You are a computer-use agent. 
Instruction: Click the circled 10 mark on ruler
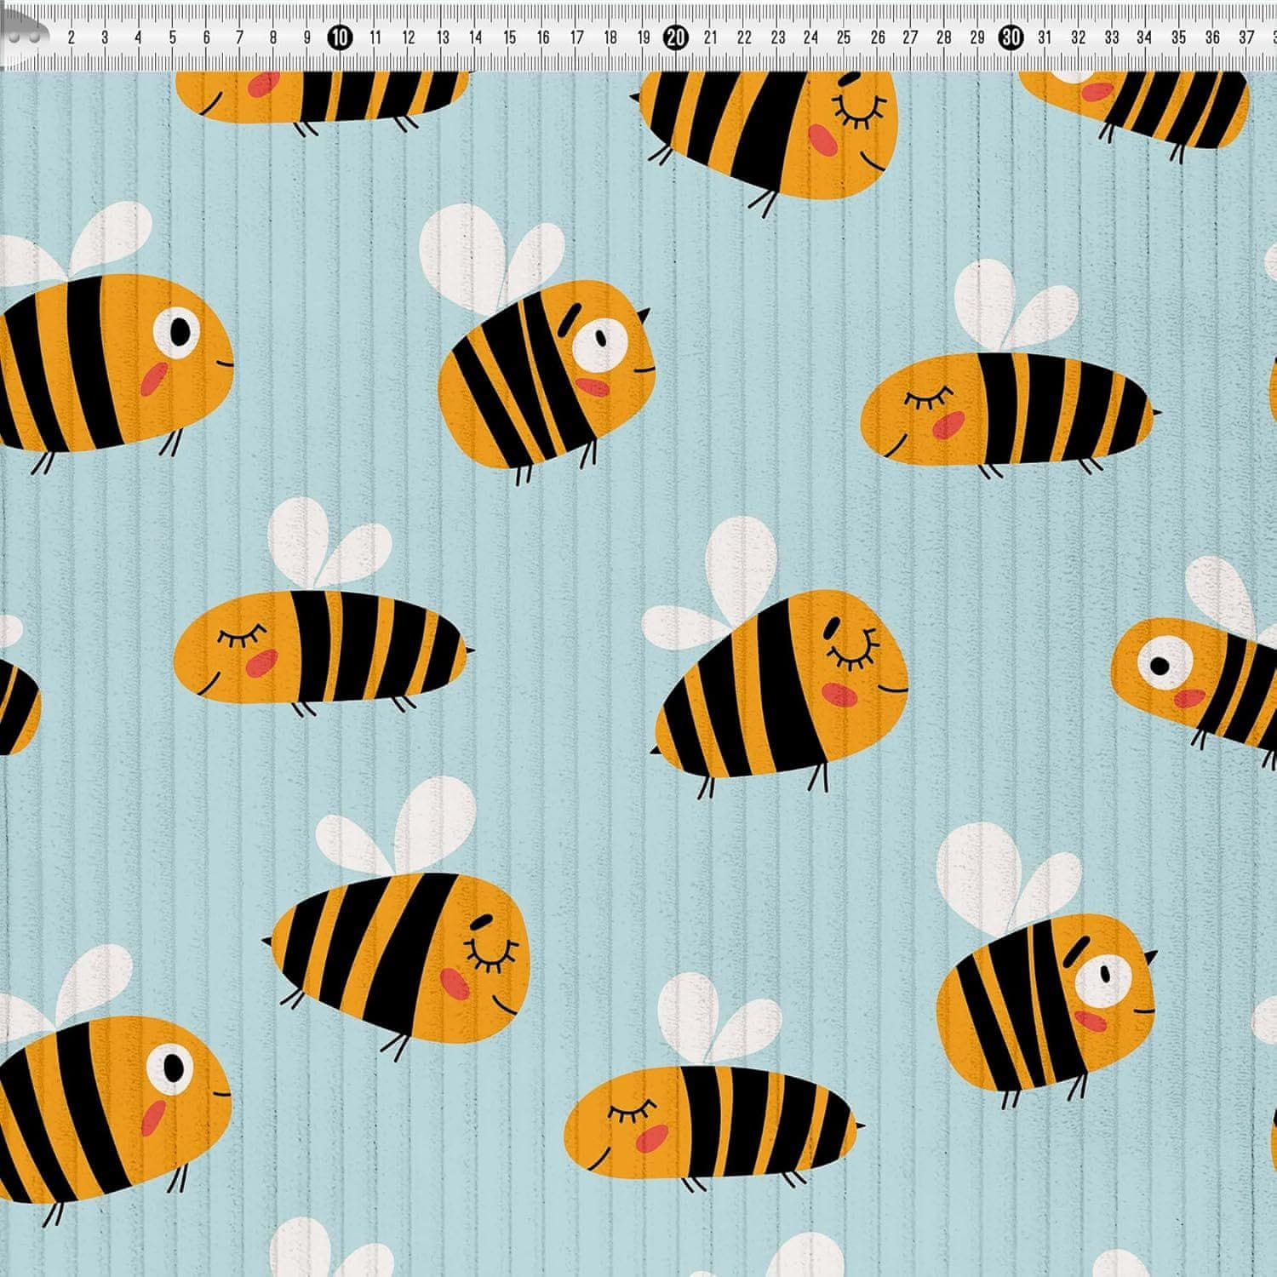pyautogui.click(x=340, y=37)
